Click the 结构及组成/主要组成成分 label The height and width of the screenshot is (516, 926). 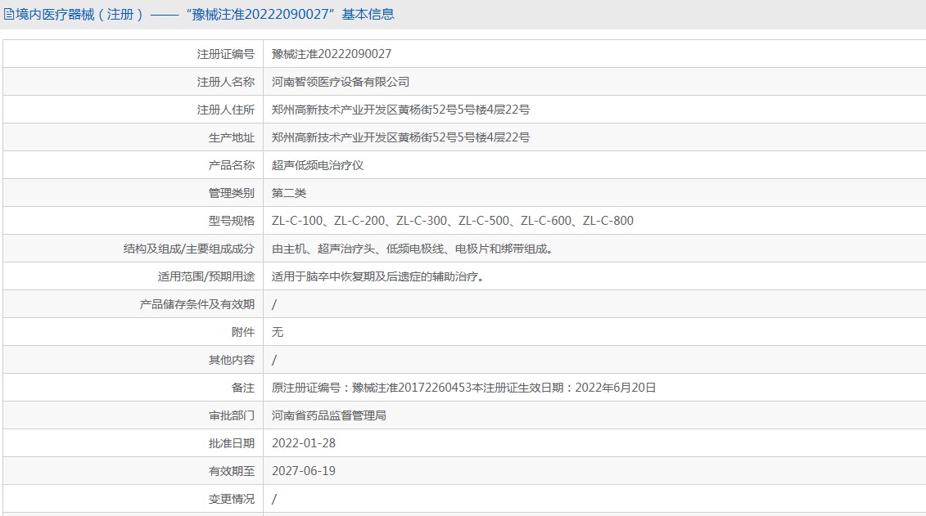(189, 249)
